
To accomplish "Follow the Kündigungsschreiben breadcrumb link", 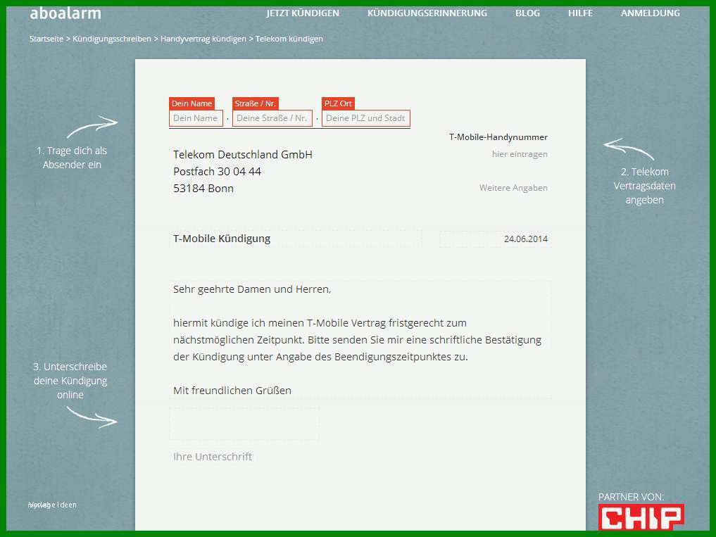I will point(112,39).
